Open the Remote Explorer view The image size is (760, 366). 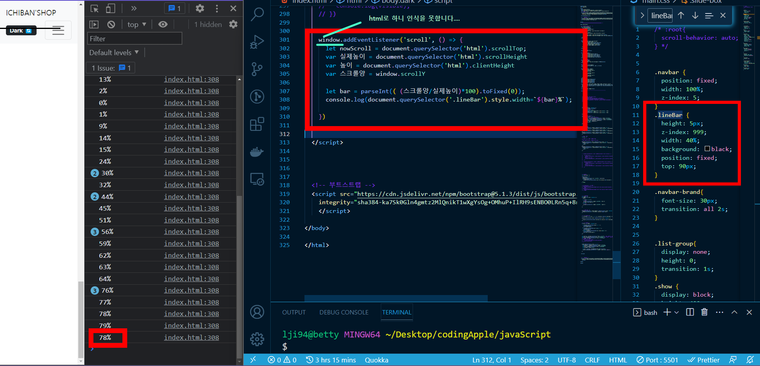click(x=257, y=179)
